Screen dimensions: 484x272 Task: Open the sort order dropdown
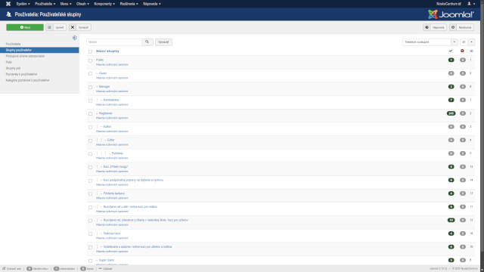point(430,42)
